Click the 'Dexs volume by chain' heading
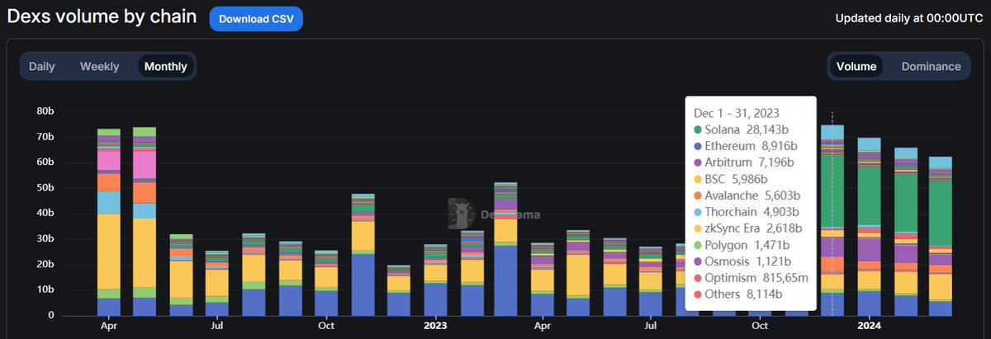Viewport: 991px width, 339px height. click(102, 17)
